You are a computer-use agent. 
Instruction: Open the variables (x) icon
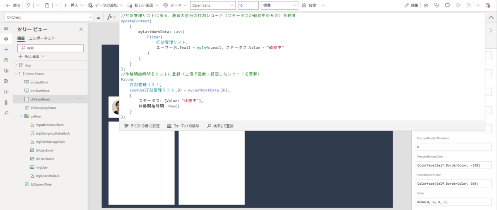pyautogui.click(x=6, y=92)
